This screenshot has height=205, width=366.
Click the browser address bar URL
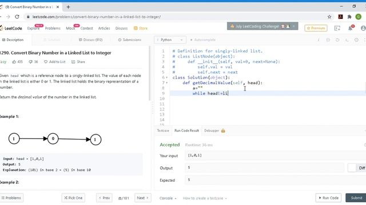click(97, 17)
